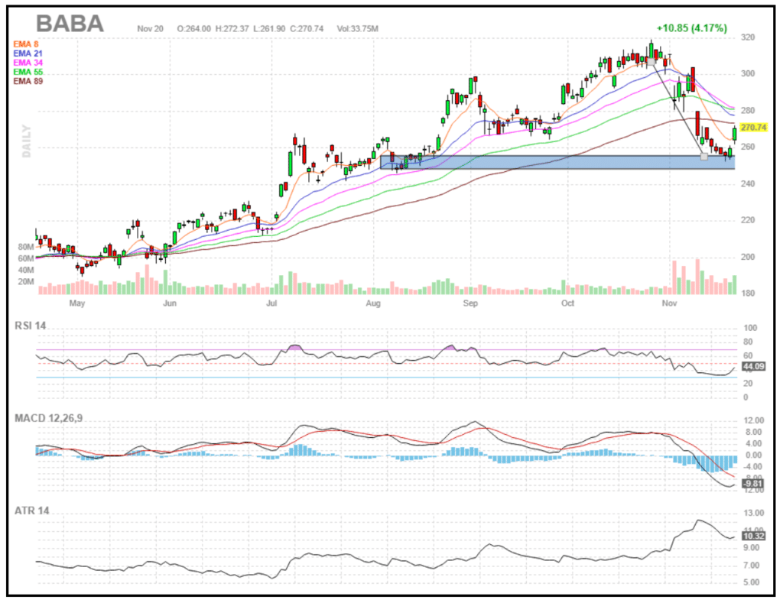Click the -4.00 label on the MACD axis
783x603 pixels.
point(752,467)
